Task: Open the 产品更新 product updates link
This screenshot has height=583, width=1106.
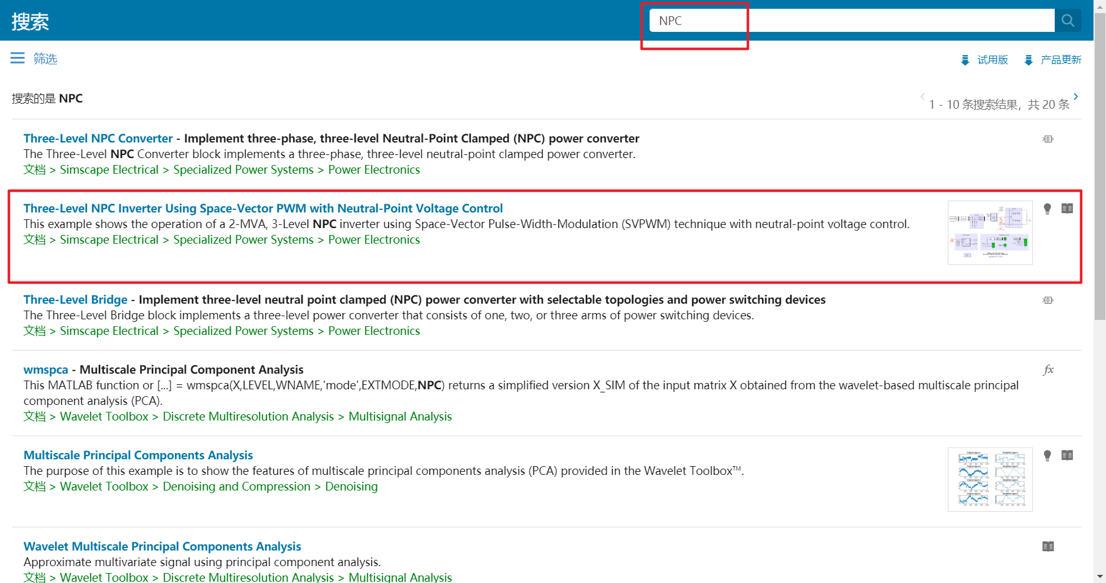Action: (x=1061, y=60)
